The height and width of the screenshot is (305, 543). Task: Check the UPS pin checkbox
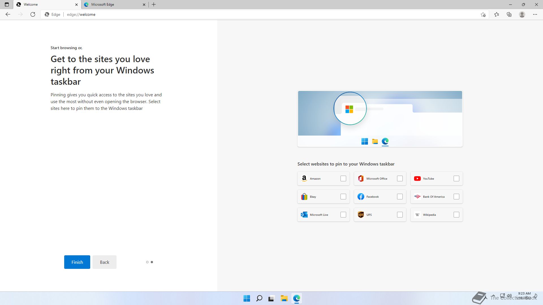pyautogui.click(x=400, y=215)
